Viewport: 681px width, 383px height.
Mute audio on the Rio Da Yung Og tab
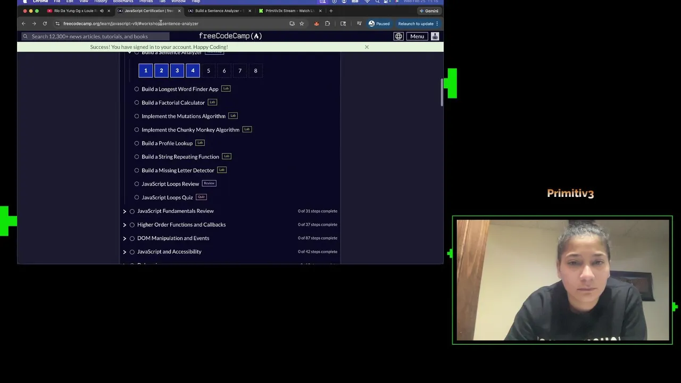point(102,11)
